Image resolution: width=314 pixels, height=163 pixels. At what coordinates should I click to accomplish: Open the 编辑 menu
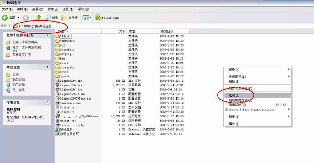22,9
